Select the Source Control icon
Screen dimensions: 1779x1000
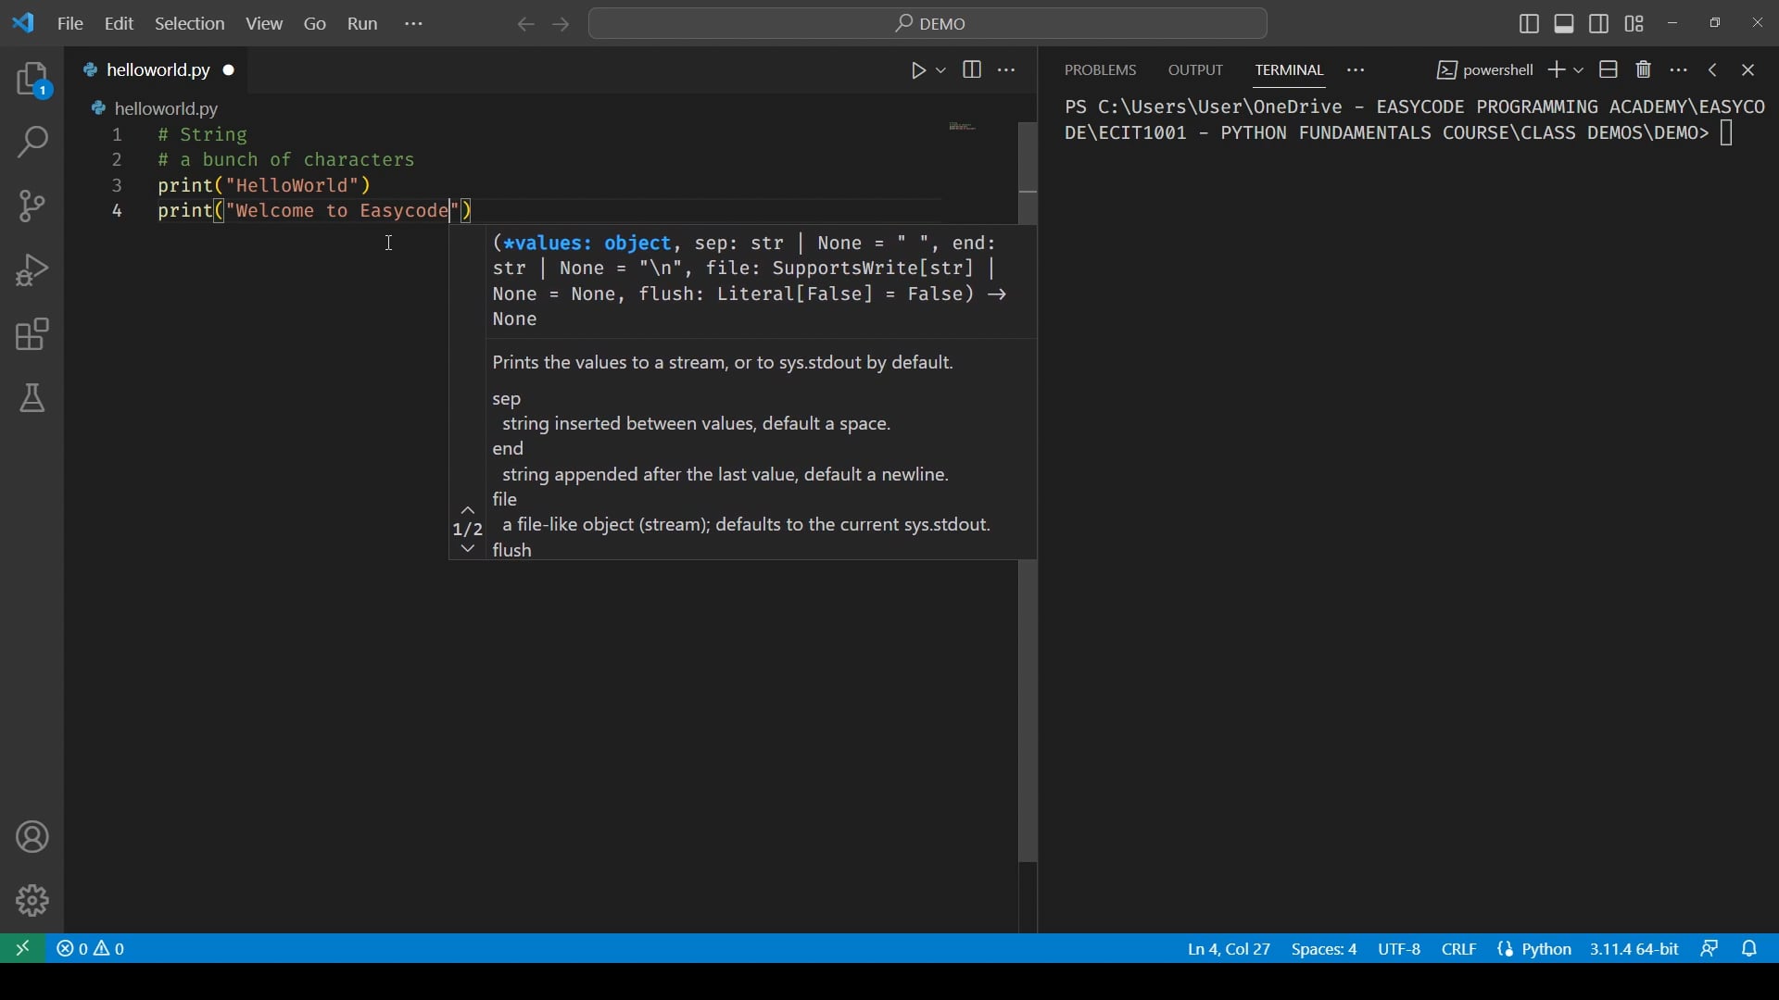pos(33,206)
